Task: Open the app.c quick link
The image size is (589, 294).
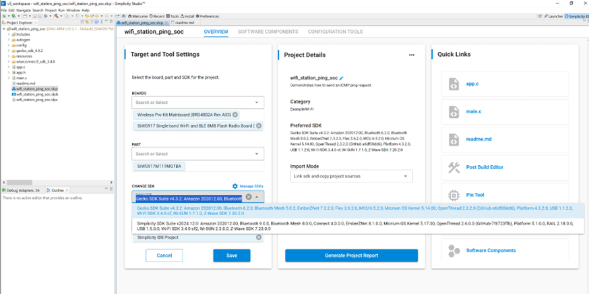Action: (472, 84)
